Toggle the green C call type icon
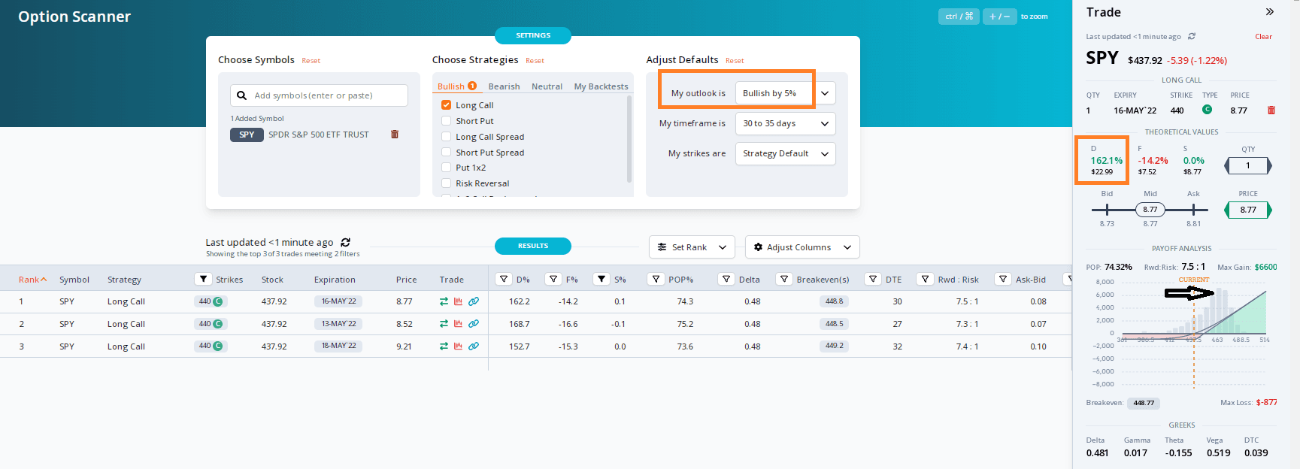Image resolution: width=1300 pixels, height=469 pixels. pos(1207,110)
